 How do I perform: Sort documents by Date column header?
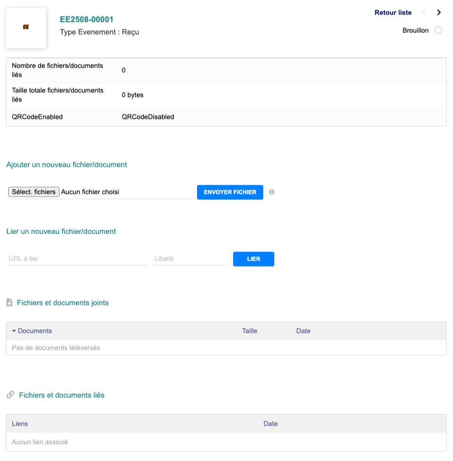click(x=303, y=331)
